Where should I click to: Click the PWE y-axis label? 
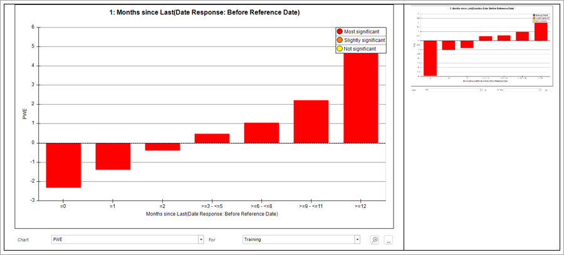(25, 114)
